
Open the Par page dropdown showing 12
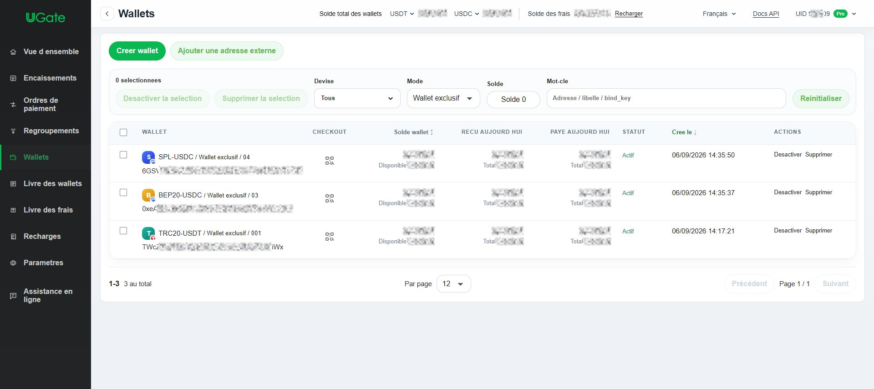point(453,284)
